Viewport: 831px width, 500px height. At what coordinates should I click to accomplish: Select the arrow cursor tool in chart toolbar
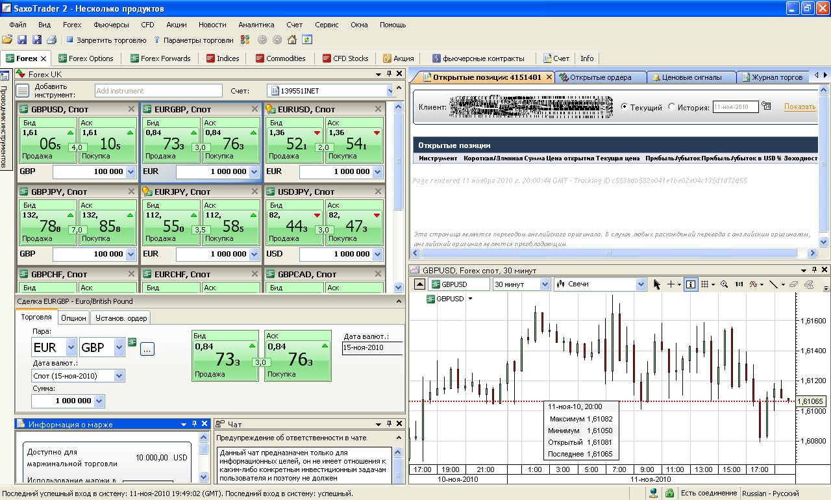coord(656,284)
